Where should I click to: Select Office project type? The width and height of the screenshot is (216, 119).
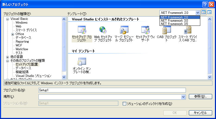[x=20, y=34]
